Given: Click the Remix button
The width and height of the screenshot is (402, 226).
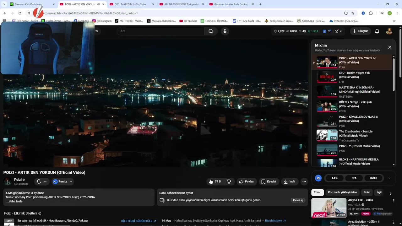Looking at the screenshot, I should point(60,181).
